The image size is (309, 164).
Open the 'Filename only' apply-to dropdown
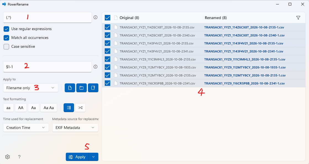point(31,88)
